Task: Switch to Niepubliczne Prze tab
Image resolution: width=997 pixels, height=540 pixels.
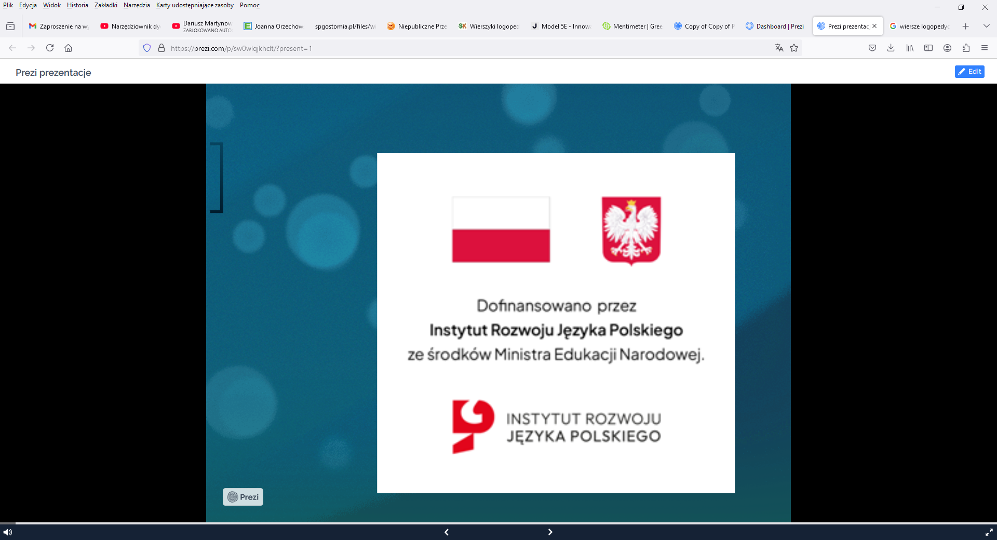Action: click(x=417, y=26)
